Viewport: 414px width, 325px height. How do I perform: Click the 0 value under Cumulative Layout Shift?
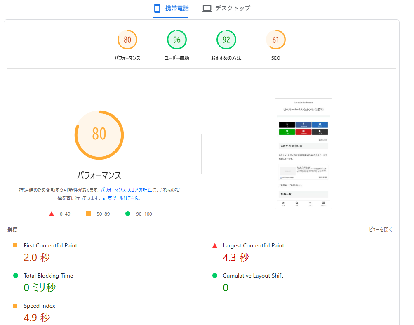point(226,287)
